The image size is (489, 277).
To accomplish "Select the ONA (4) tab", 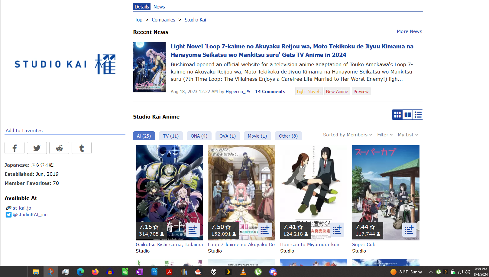I will 199,136.
